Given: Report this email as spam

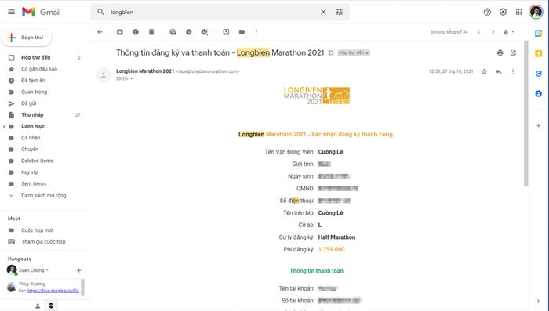Looking at the screenshot, I should (136, 32).
